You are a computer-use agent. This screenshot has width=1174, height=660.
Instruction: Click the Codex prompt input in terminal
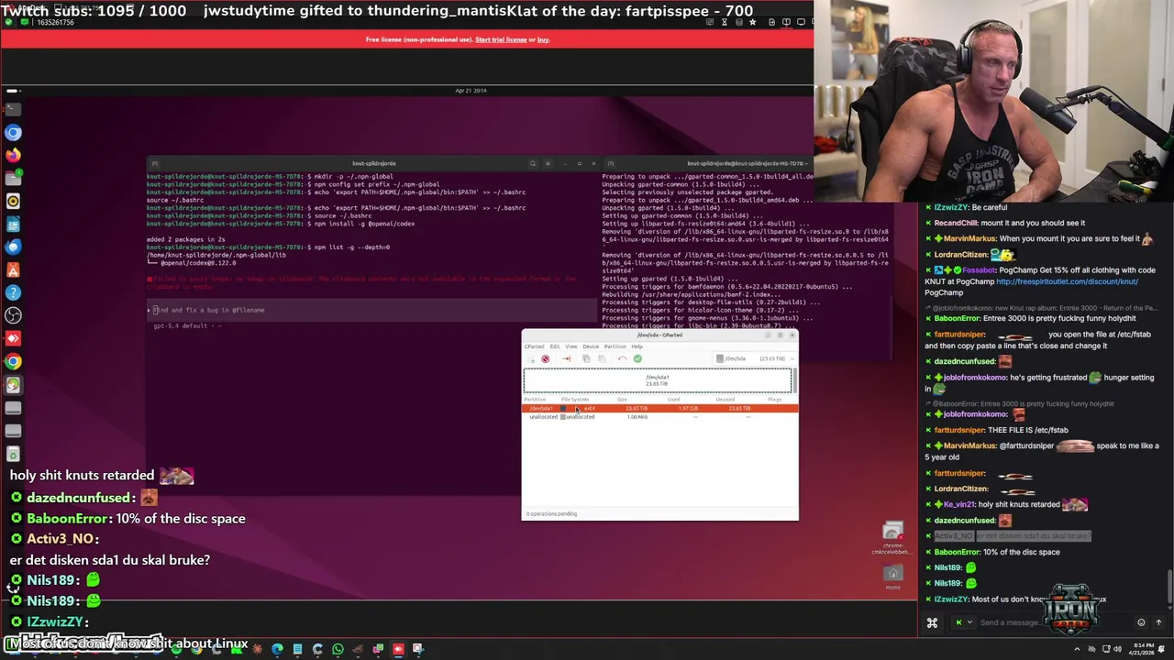point(371,310)
